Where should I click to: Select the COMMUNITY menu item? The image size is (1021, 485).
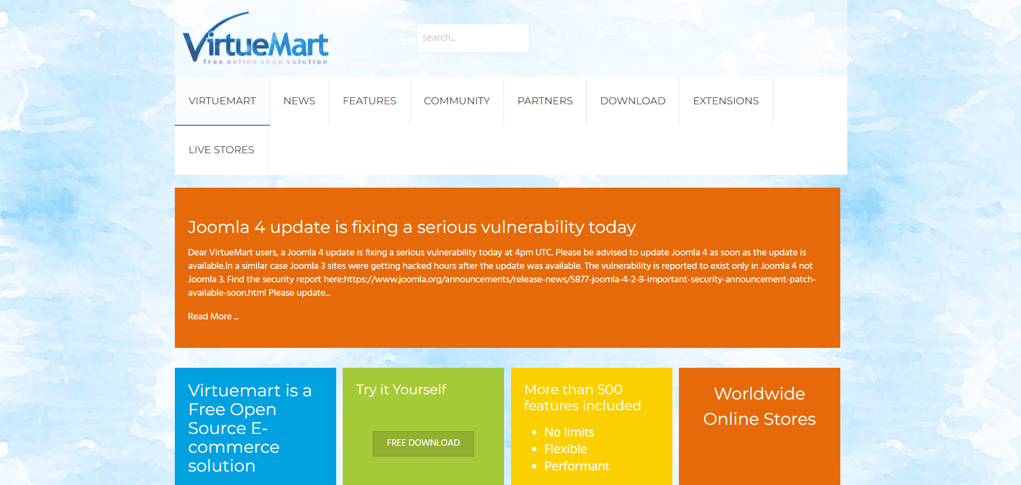(x=457, y=101)
